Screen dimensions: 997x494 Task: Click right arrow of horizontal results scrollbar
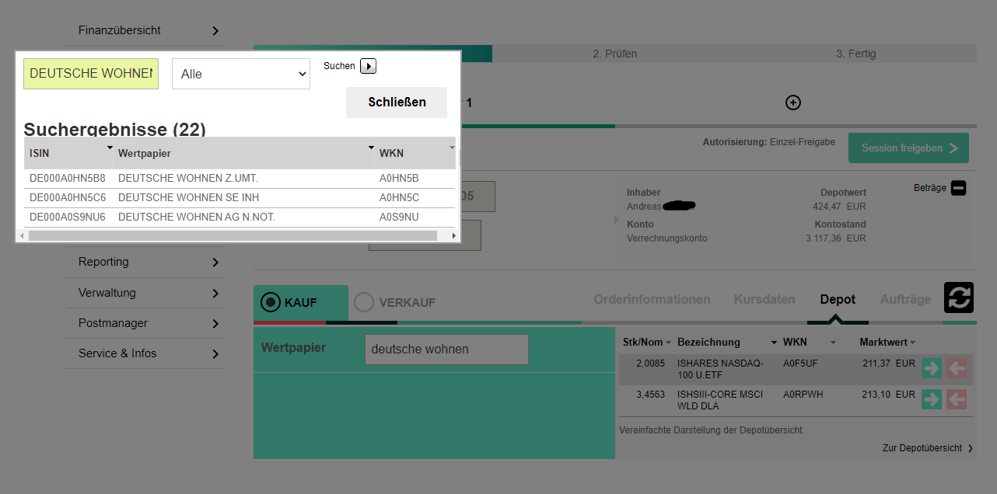[x=453, y=235]
